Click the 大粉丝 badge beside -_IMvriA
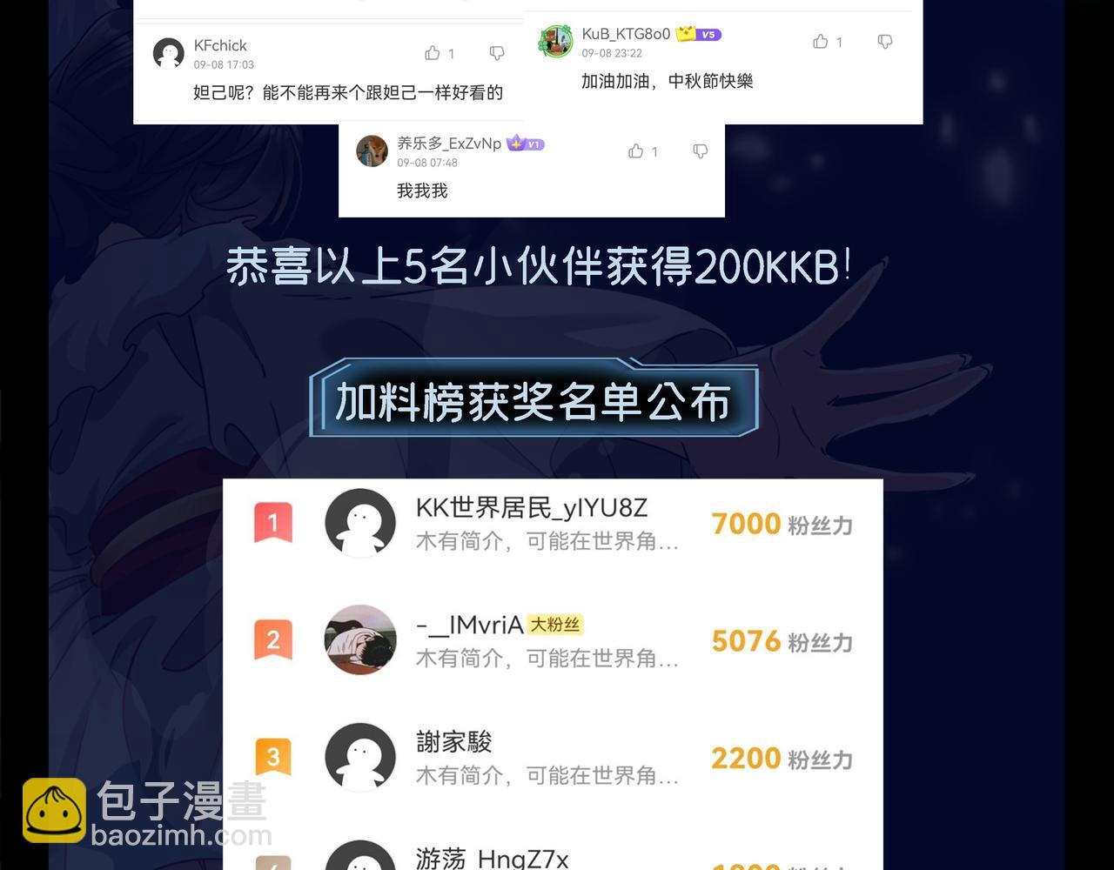The image size is (1114, 870). coord(555,625)
